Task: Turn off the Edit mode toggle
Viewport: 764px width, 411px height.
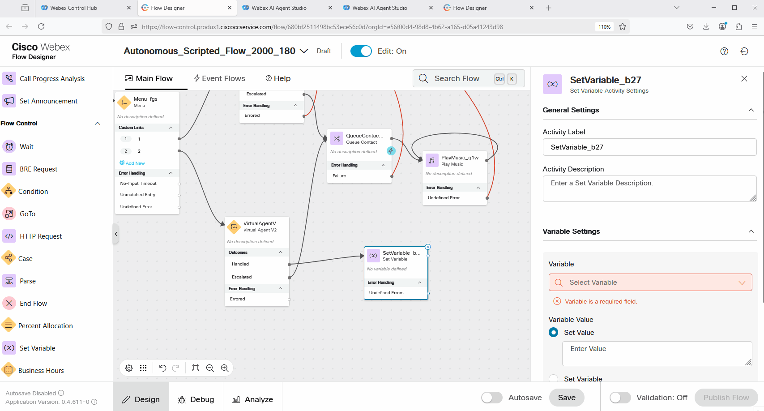Action: tap(361, 51)
